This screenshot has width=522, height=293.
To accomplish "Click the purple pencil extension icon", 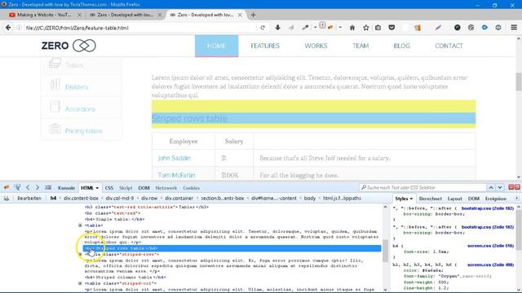I will 438,28.
